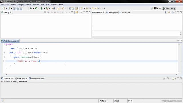Switch to the Flash Debug perspective
This screenshot has height=103, width=183.
[169, 8]
